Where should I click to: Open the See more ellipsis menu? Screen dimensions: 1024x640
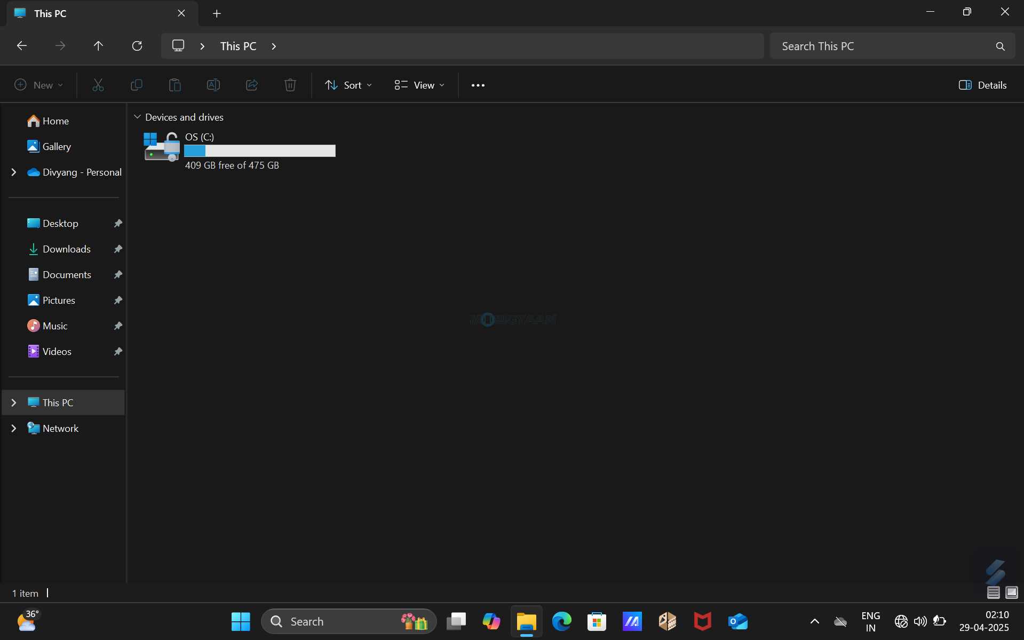point(478,85)
